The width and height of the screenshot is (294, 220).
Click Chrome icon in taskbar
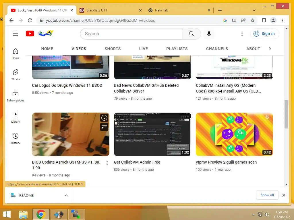(41, 214)
